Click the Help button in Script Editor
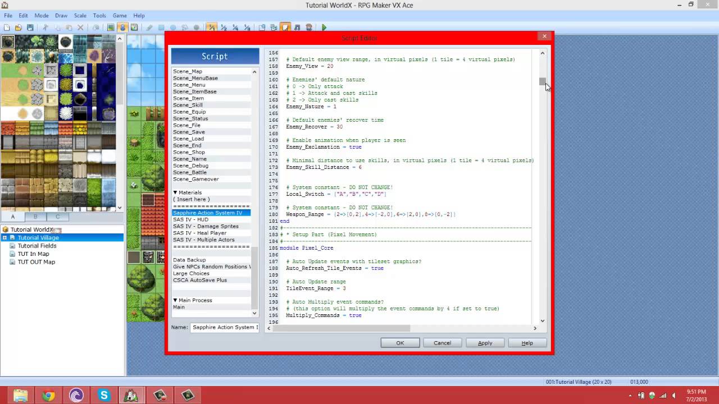The width and height of the screenshot is (719, 404). point(527,343)
